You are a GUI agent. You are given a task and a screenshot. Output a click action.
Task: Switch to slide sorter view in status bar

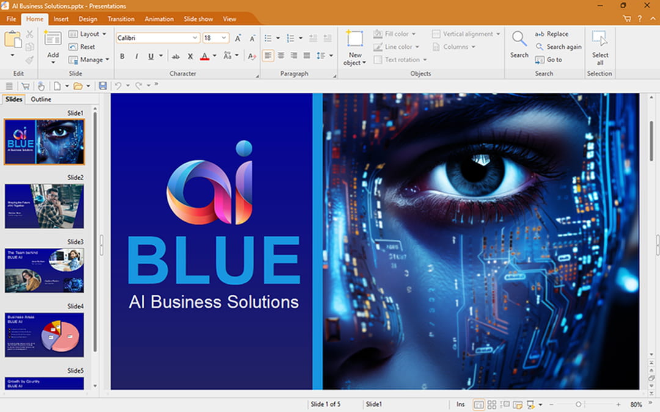(492, 405)
